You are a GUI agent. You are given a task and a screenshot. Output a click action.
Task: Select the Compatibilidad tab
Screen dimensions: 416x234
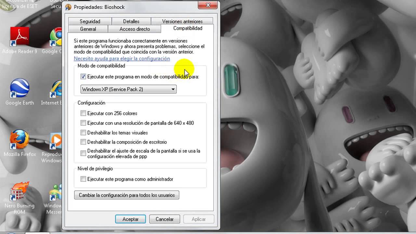click(188, 28)
